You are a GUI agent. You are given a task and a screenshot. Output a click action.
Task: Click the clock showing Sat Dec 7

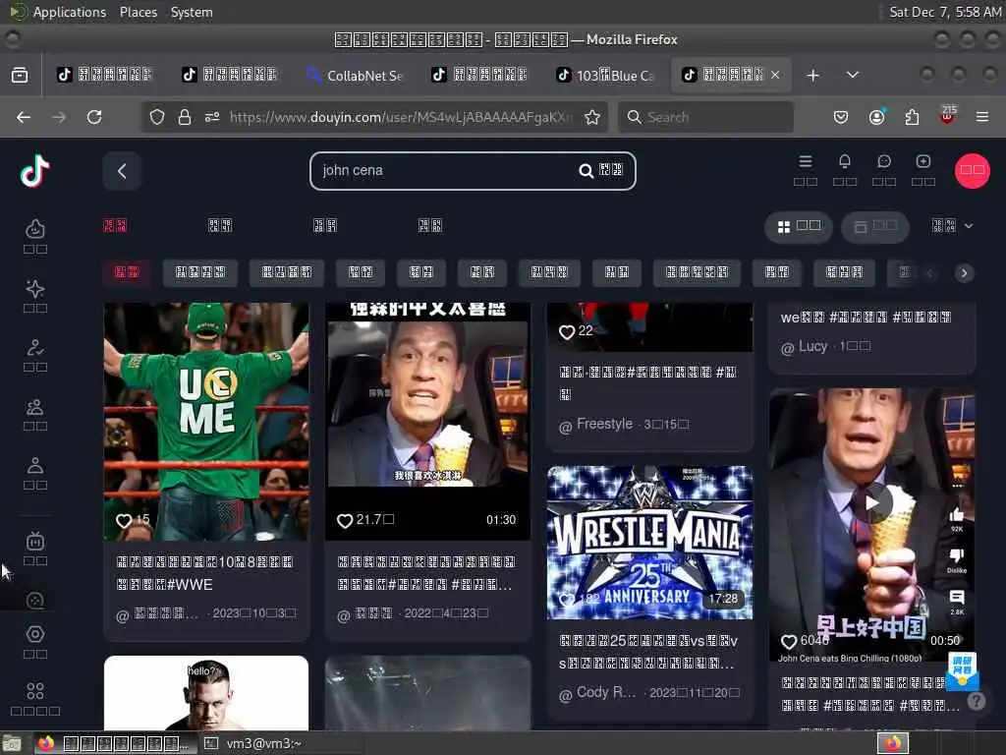click(x=945, y=12)
